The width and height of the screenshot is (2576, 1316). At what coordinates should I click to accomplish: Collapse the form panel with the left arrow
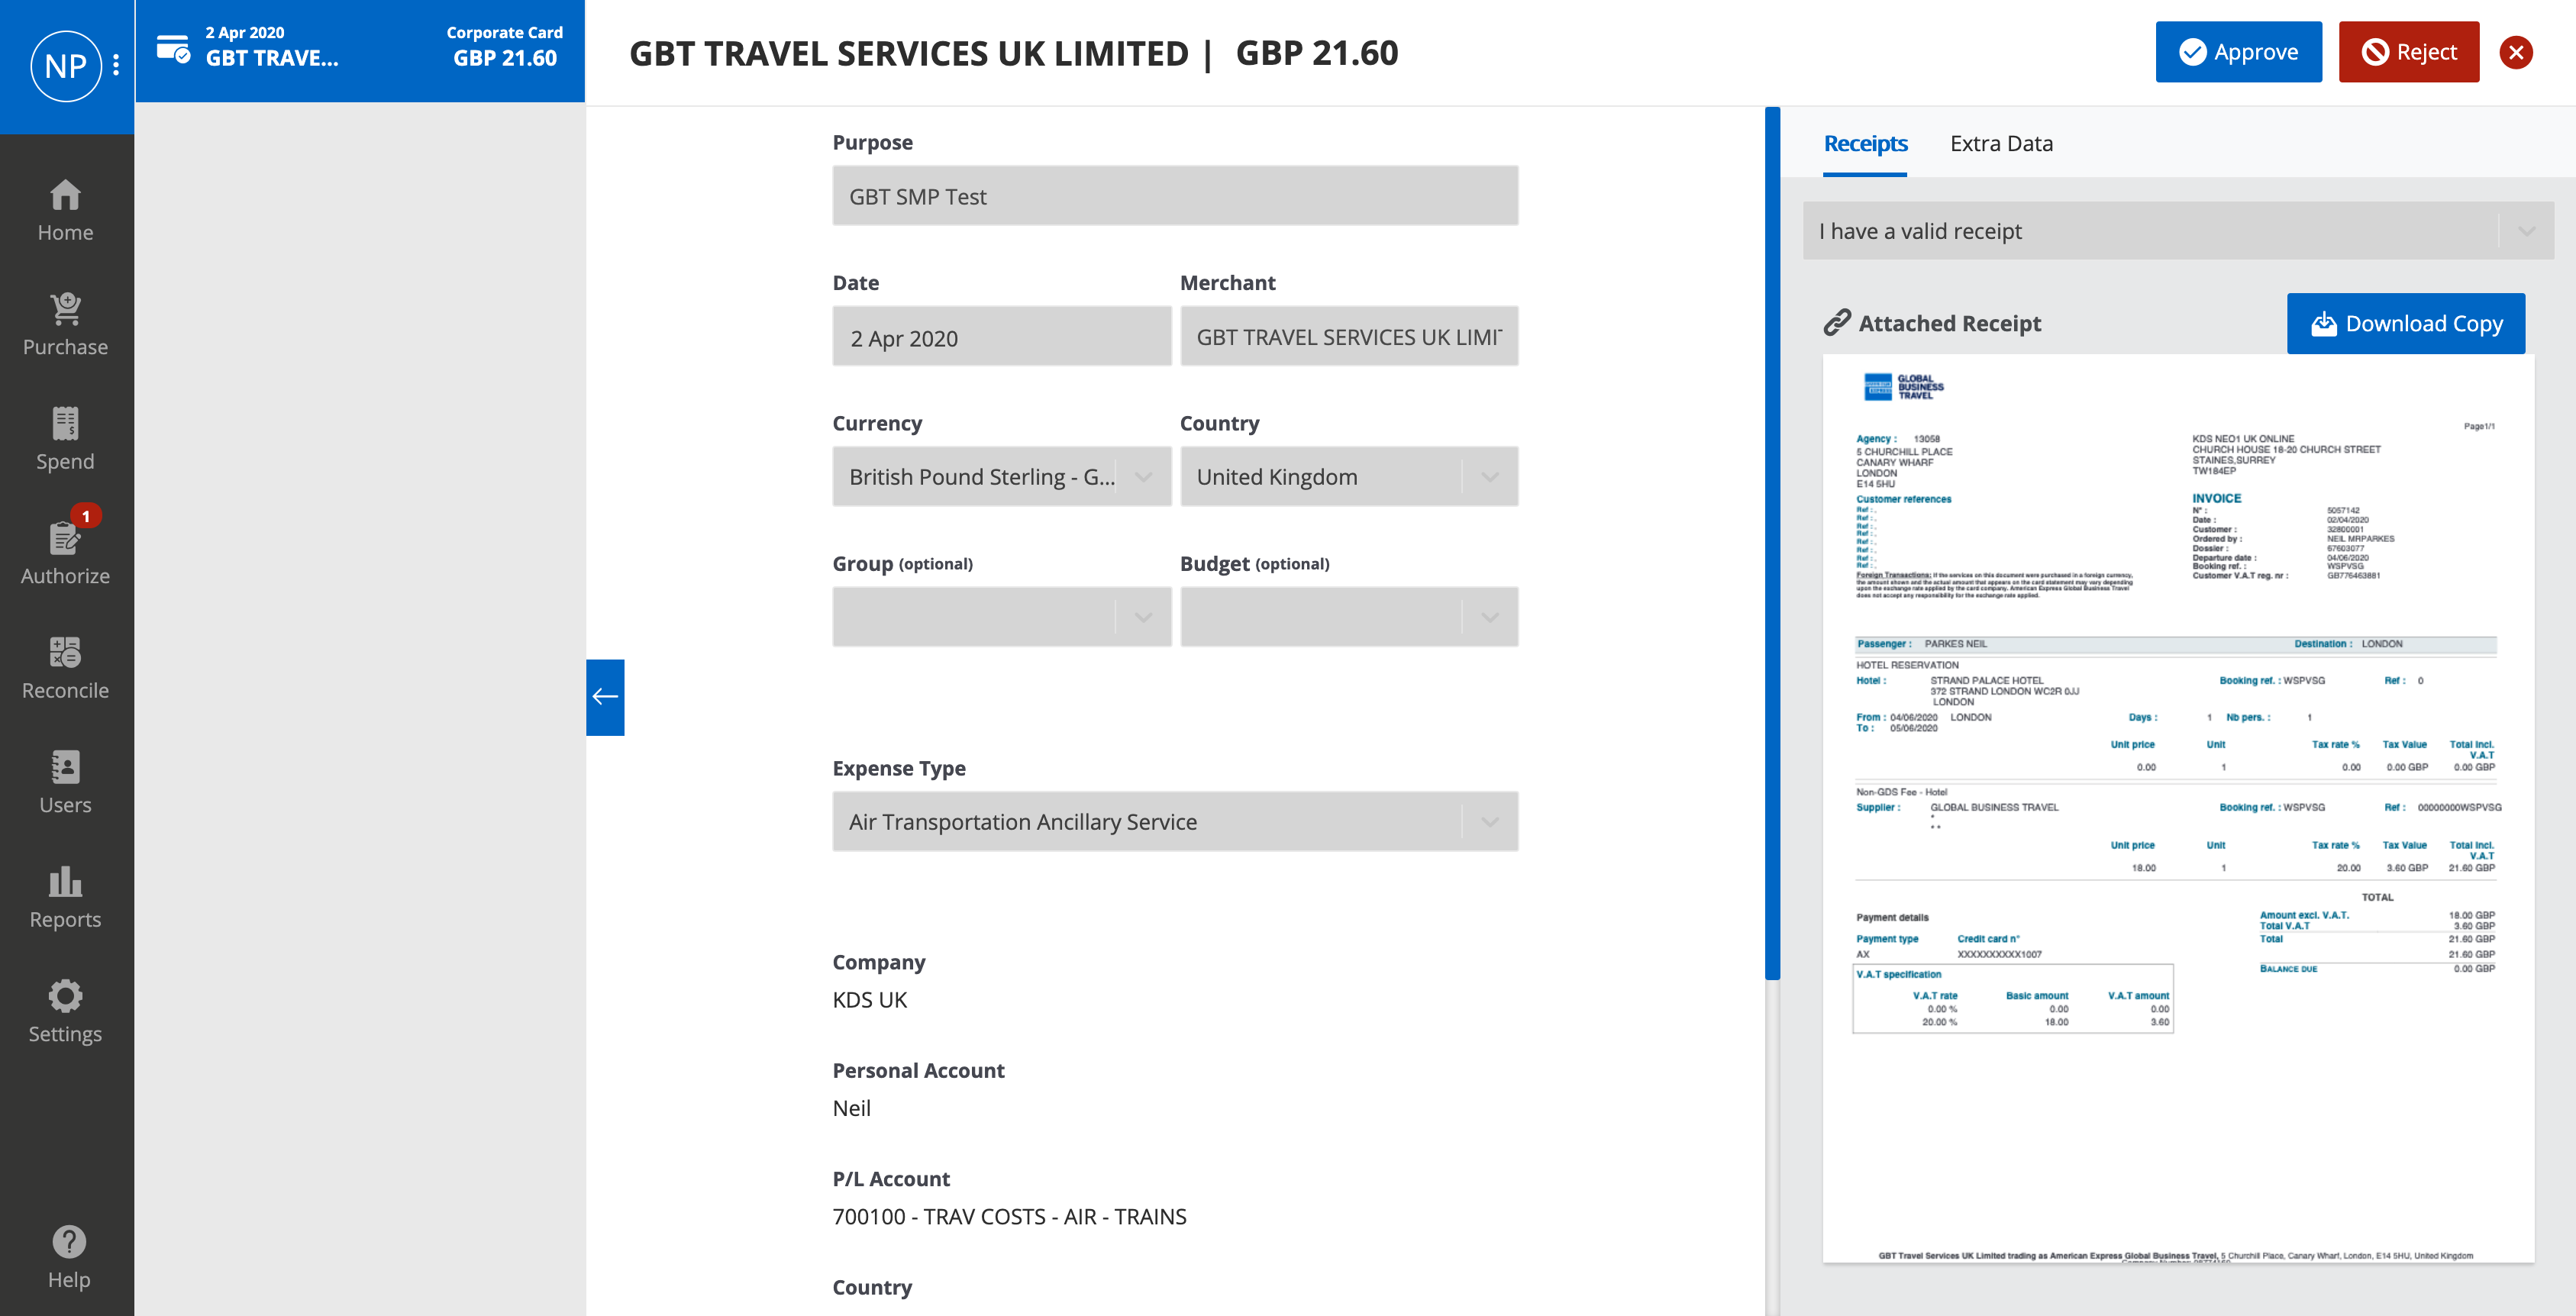click(604, 697)
